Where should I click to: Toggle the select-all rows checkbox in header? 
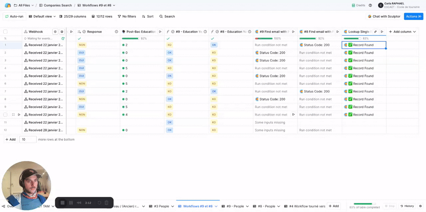click(x=5, y=32)
